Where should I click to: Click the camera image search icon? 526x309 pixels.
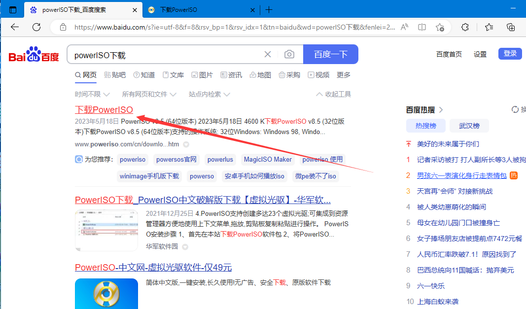coord(289,54)
